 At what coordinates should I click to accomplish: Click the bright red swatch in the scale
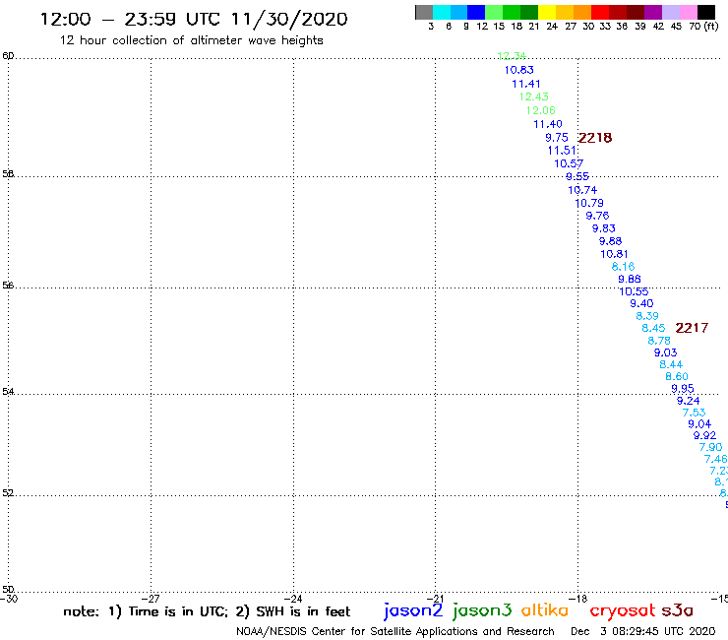(599, 12)
